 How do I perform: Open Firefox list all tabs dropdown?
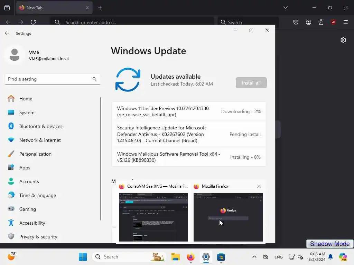point(285,8)
